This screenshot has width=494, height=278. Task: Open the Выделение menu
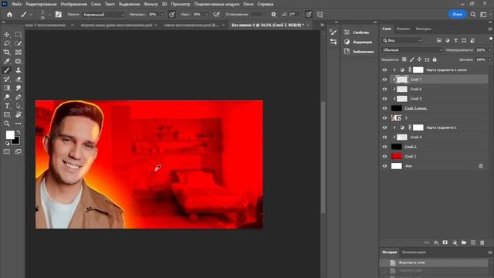coord(129,4)
